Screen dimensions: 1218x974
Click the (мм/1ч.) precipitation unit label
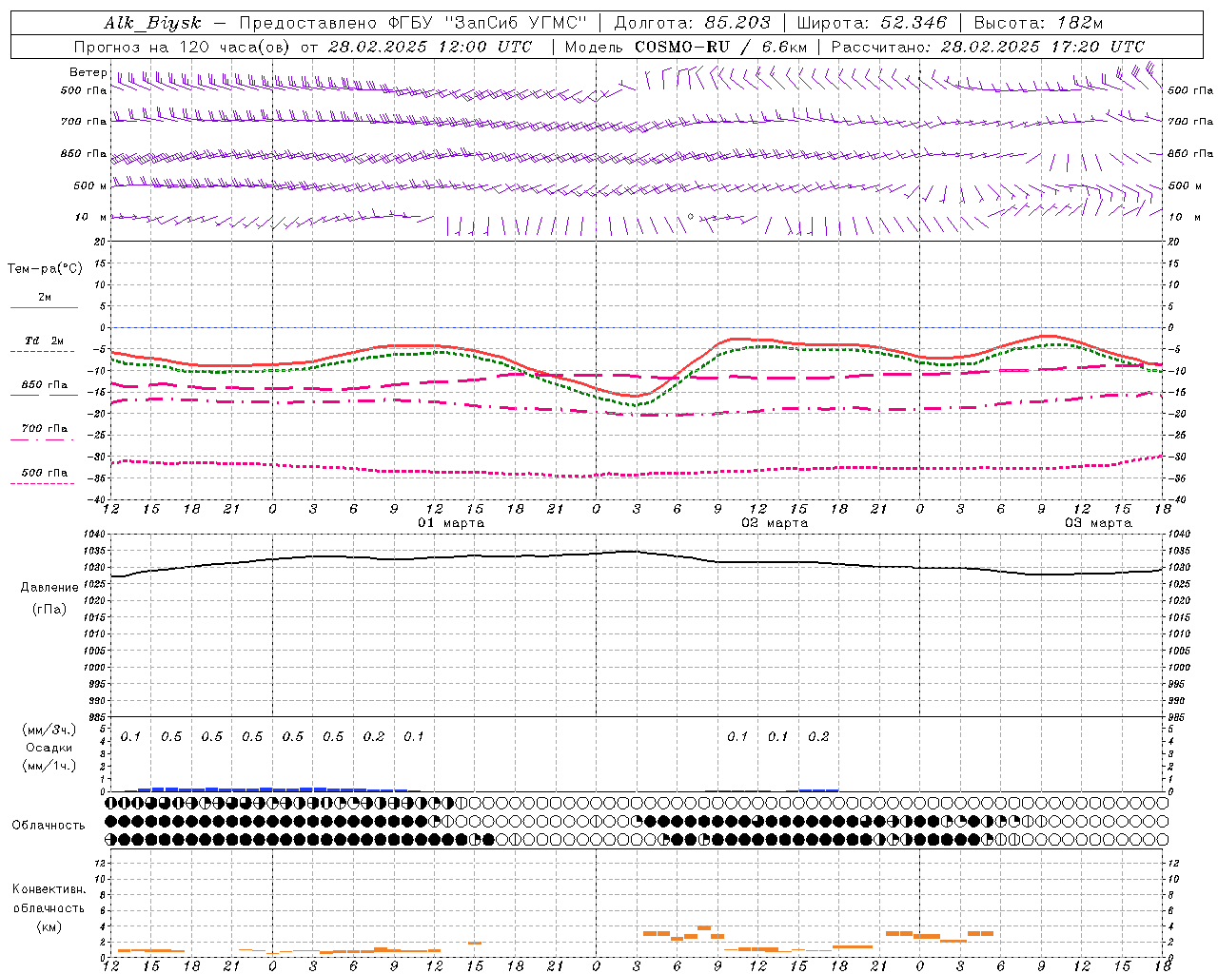[49, 766]
